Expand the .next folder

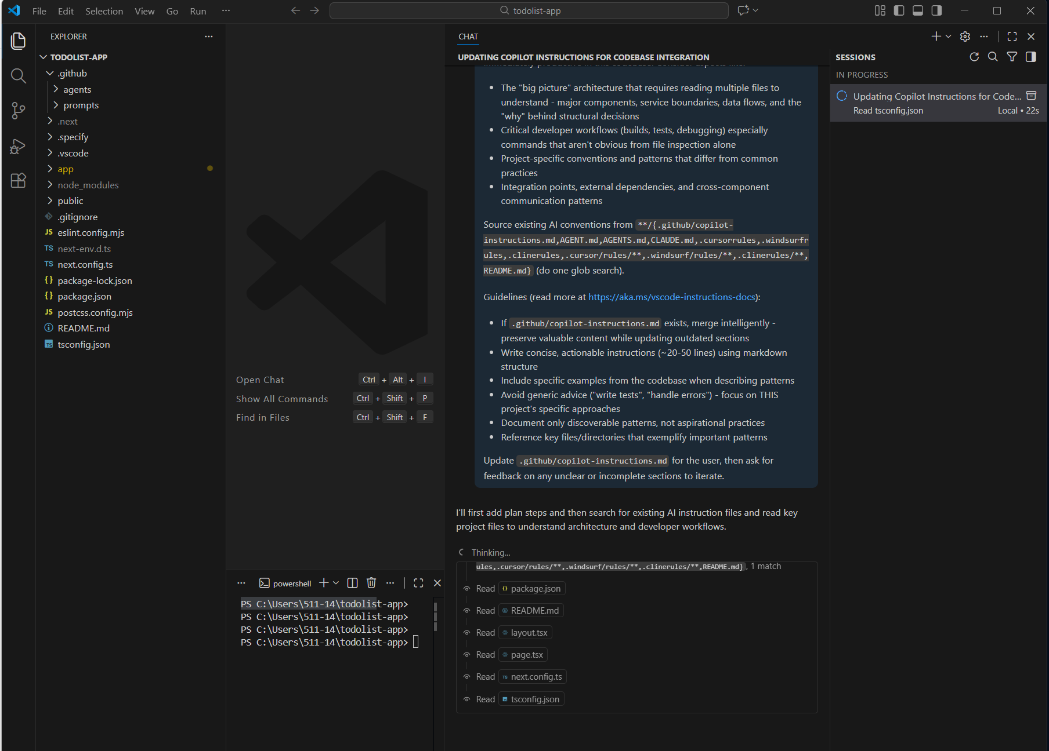[x=131, y=121]
